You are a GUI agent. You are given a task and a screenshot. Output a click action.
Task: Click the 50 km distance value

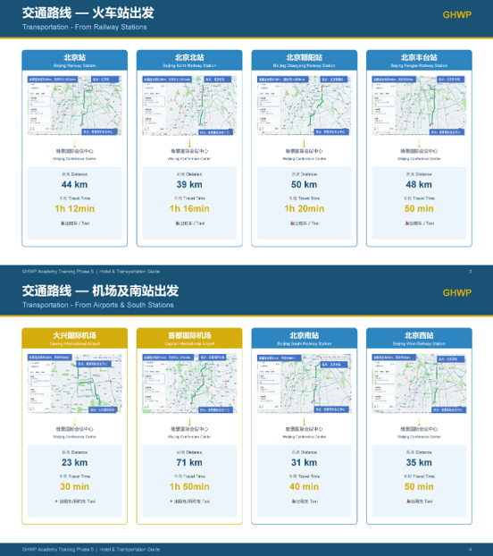coord(305,185)
